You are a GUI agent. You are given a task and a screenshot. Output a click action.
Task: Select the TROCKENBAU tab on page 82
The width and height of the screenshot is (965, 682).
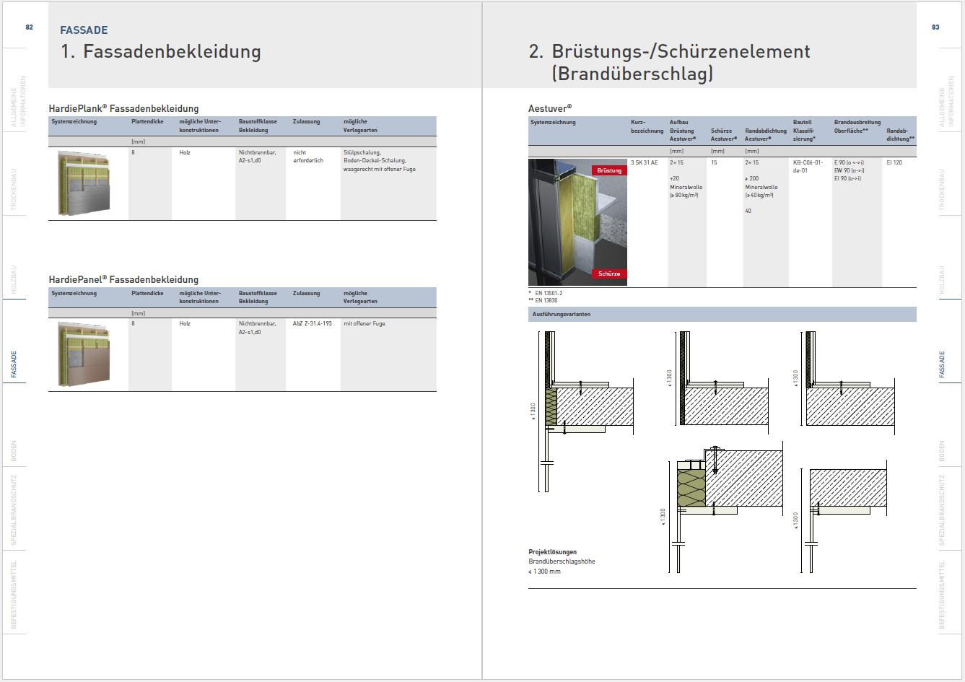point(14,190)
